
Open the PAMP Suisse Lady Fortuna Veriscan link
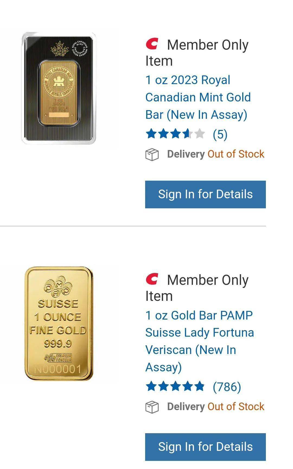pos(199,341)
